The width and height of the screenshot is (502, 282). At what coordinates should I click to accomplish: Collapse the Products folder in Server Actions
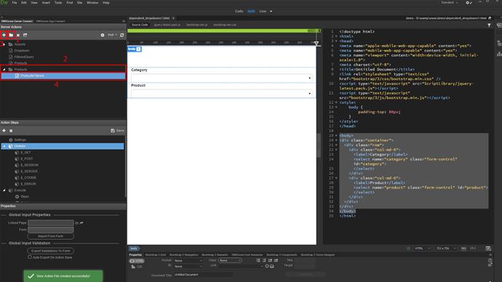4,69
